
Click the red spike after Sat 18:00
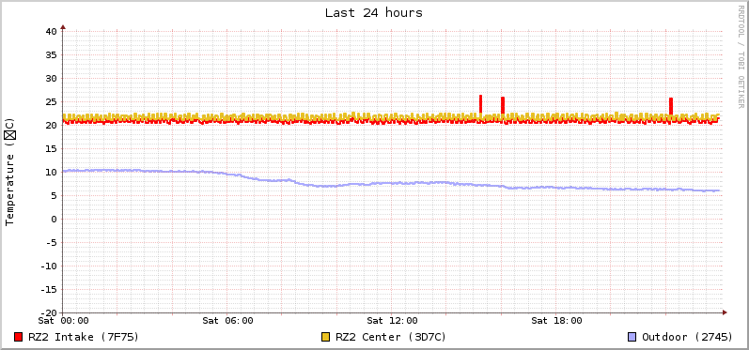[x=671, y=106]
